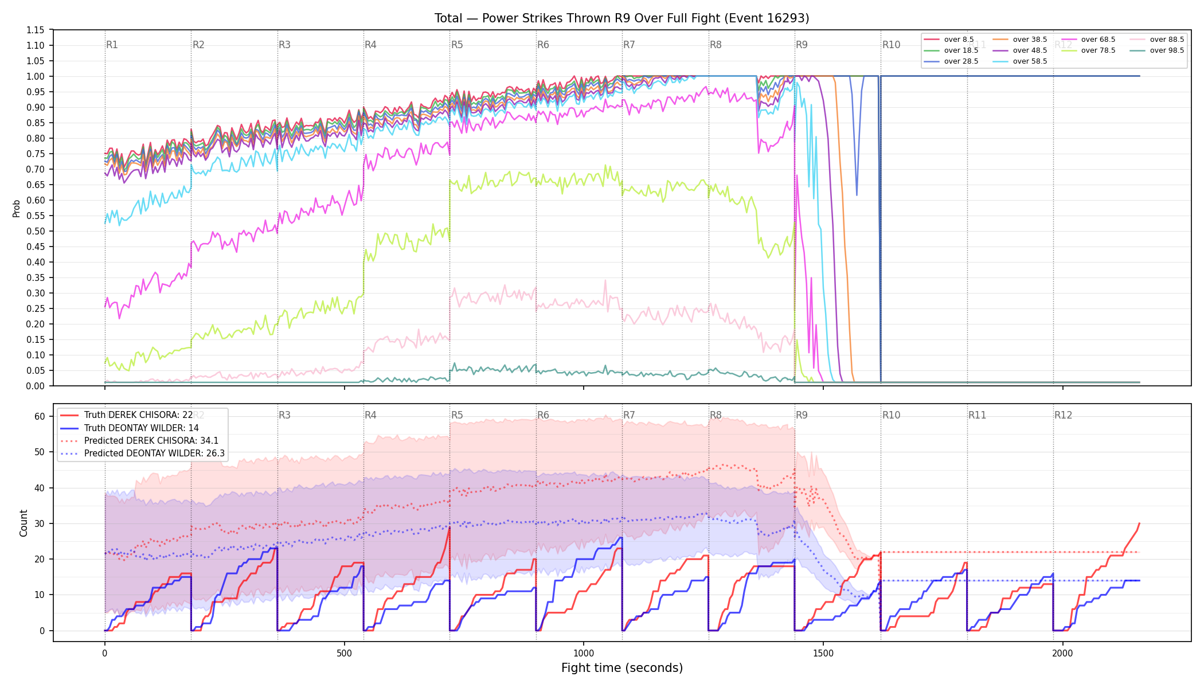
Task: Click the 0.50 tick on the Prob axis
Action: [36, 231]
